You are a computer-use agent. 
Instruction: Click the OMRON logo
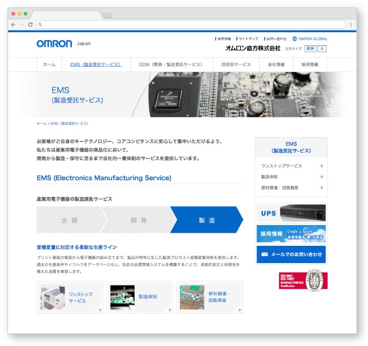[x=54, y=44]
